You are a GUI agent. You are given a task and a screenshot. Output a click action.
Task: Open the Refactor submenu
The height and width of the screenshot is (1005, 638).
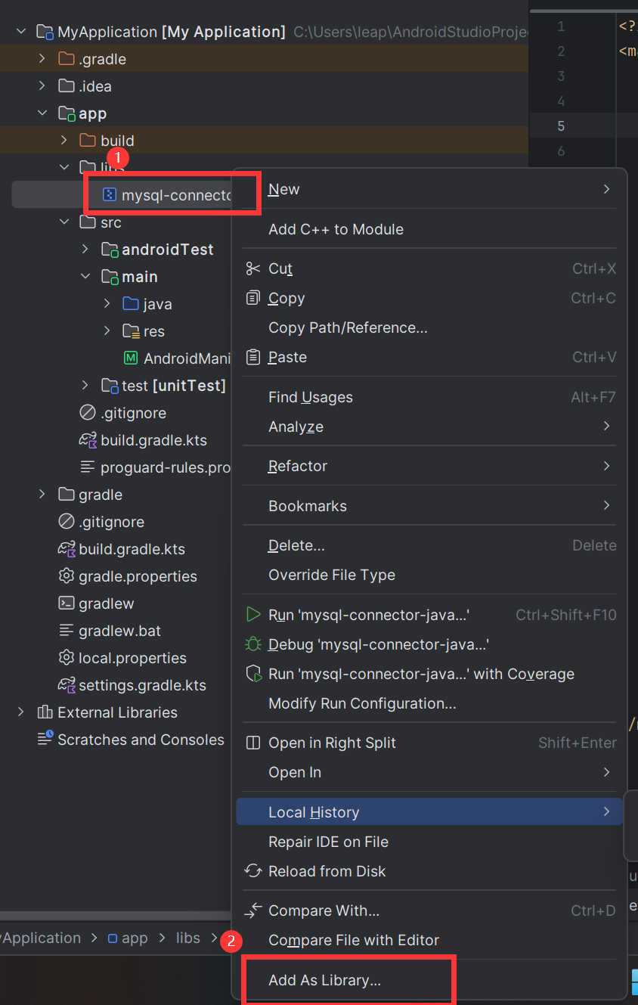tap(298, 466)
